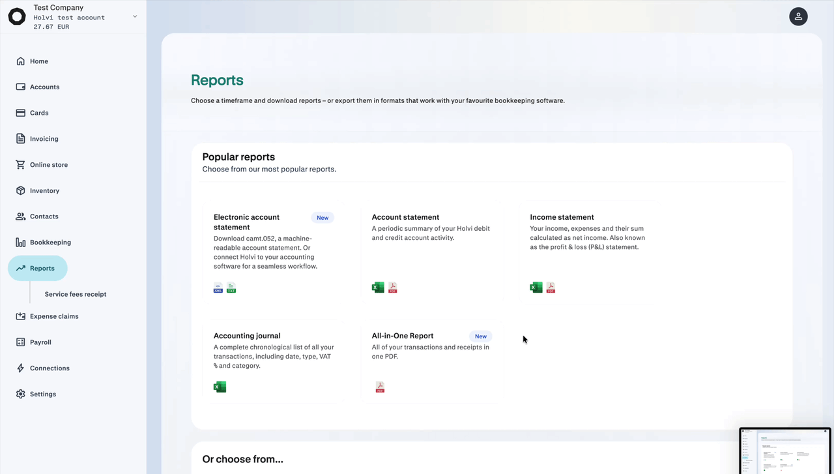The width and height of the screenshot is (834, 474).
Task: Click the New badge on All-in-One Report
Action: [481, 336]
